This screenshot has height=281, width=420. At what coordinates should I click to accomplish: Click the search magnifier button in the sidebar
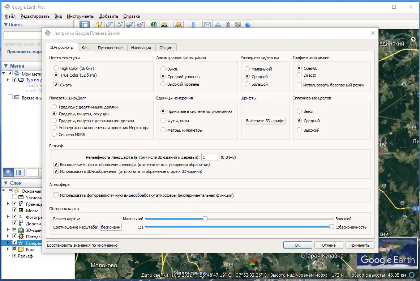pyautogui.click(x=8, y=173)
